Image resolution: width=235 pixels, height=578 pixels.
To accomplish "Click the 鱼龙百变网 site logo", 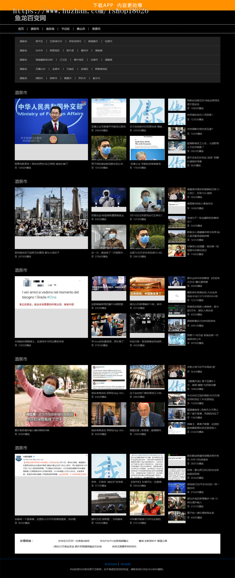I will point(30,18).
